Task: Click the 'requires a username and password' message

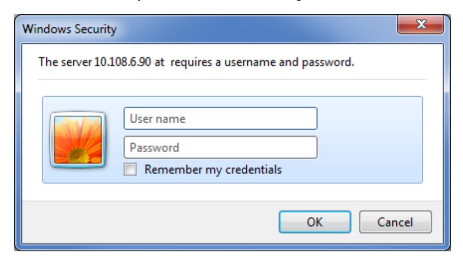Action: point(262,63)
